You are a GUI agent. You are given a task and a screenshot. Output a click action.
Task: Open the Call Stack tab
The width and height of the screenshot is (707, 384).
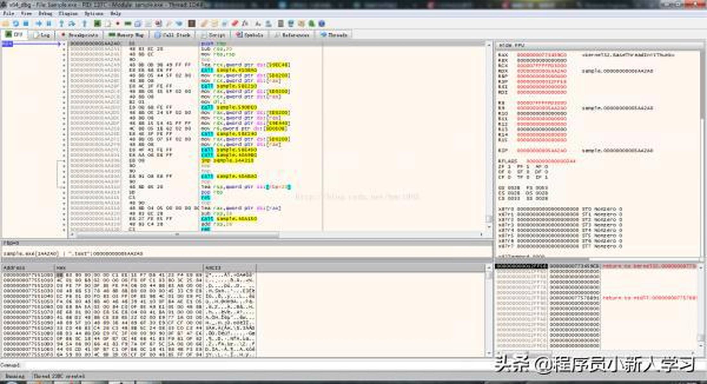tap(173, 35)
